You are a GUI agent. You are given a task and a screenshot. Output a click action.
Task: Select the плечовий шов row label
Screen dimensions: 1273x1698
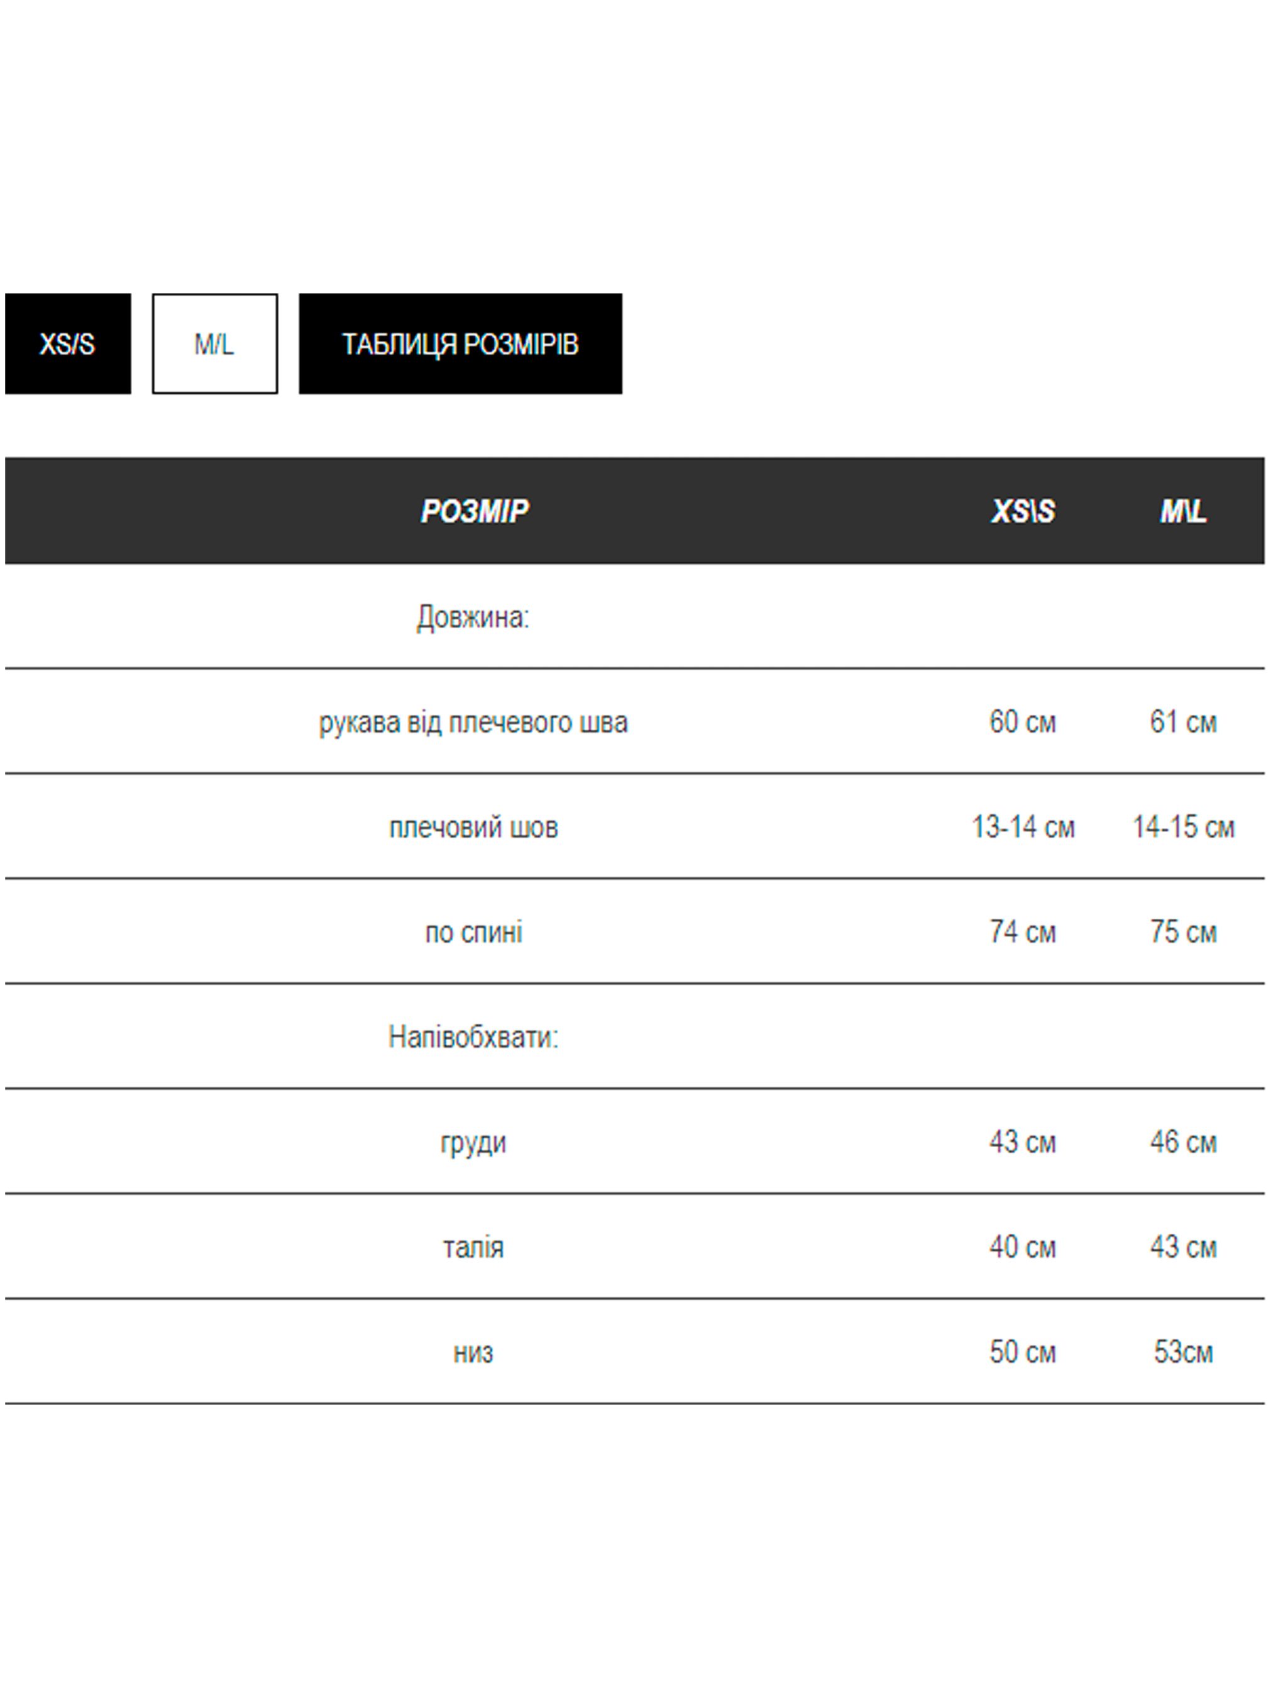point(473,828)
